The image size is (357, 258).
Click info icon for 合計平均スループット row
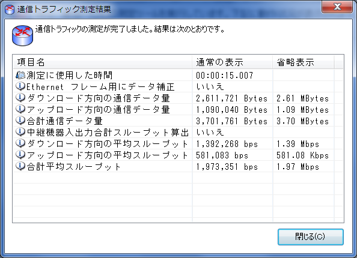click(x=20, y=166)
